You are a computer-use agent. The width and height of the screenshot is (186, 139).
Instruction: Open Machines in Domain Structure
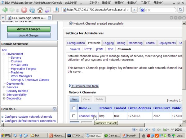click(x=17, y=73)
